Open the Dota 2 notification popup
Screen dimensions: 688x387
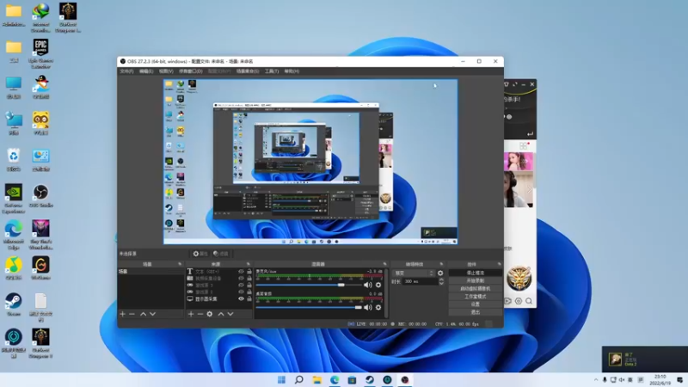click(x=644, y=359)
